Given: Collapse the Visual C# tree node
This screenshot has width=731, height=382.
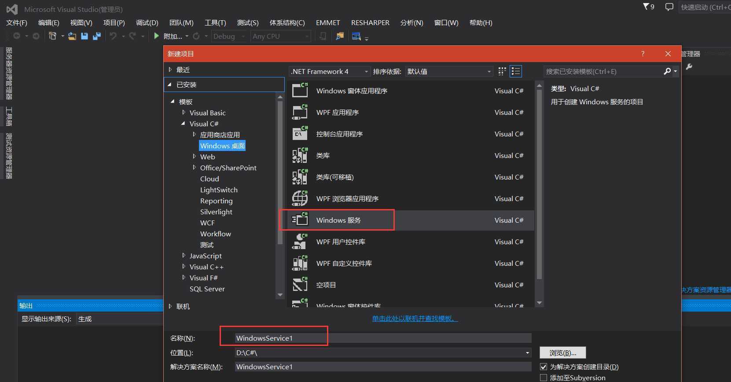Looking at the screenshot, I should [x=184, y=124].
